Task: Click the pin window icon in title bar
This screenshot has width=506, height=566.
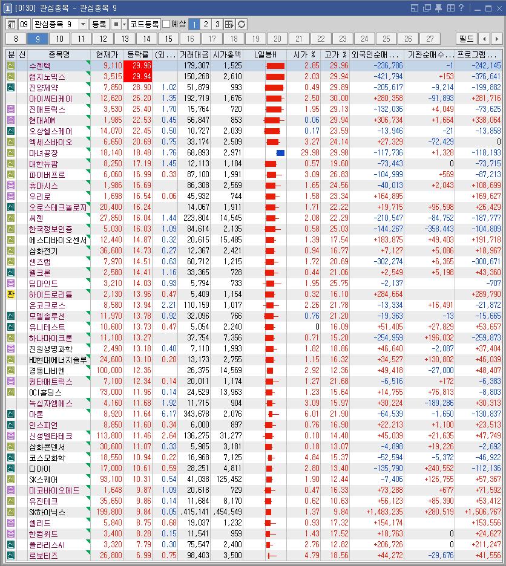Action: pos(438,8)
